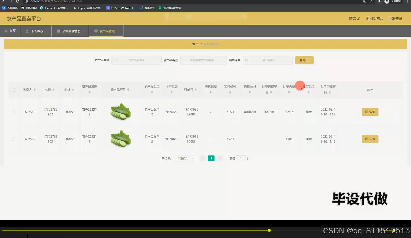Click the 715.4 price cell
Screen dimensions: 411x238
tap(230, 112)
